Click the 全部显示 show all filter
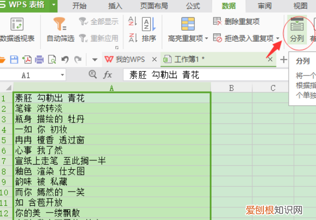This screenshot has width=316, height=220. point(98,22)
